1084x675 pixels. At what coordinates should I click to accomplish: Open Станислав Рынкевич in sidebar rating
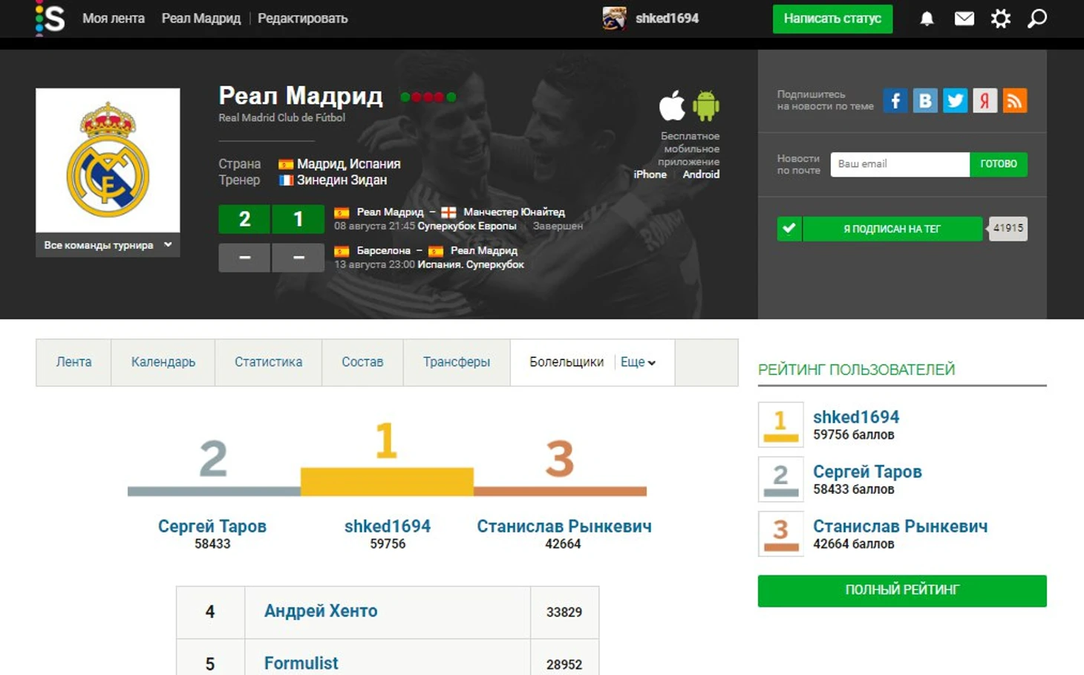pyautogui.click(x=900, y=526)
